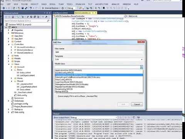Select _Layout.cshtml in Solution Explorer
The height and width of the screenshot is (139, 185).
(x=26, y=84)
